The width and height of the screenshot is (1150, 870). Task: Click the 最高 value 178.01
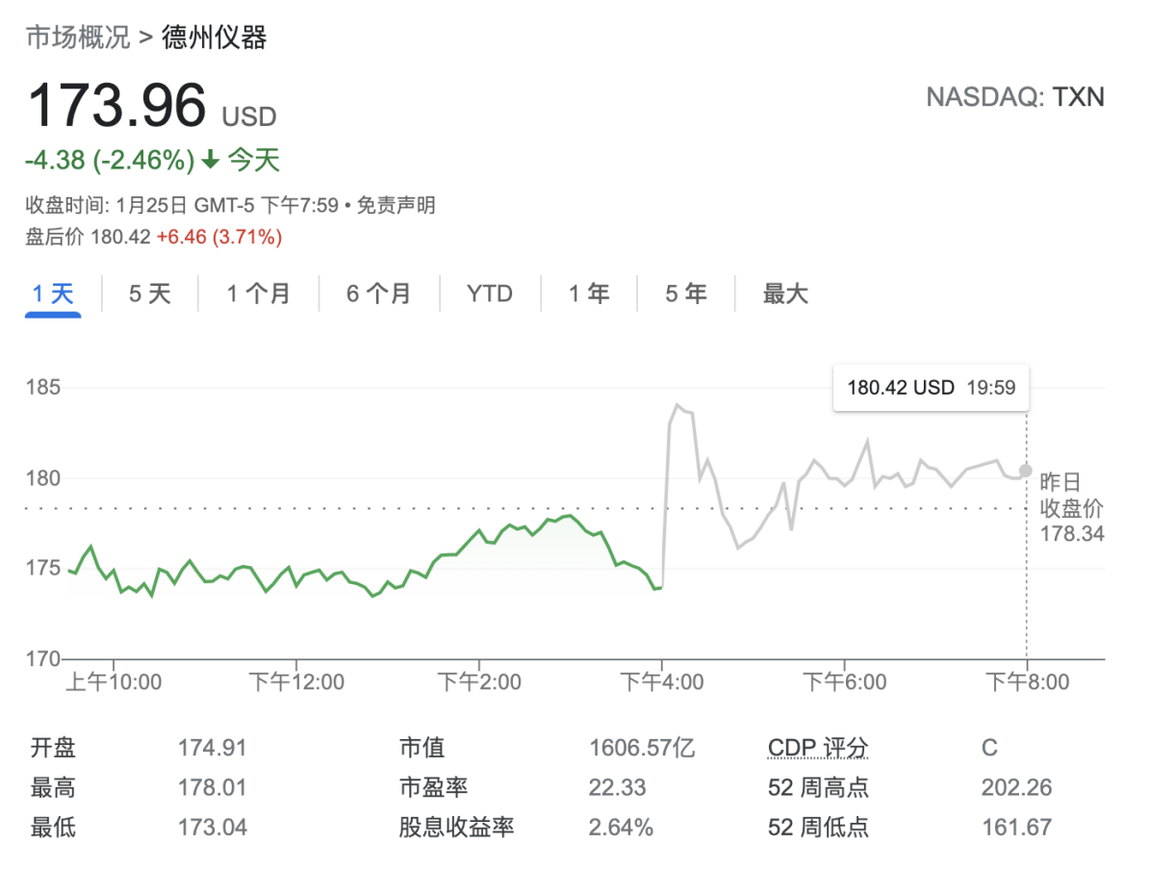coord(212,788)
